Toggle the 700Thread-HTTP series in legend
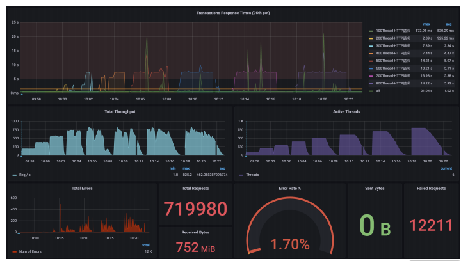Screen dimensions: 461x261 point(392,75)
